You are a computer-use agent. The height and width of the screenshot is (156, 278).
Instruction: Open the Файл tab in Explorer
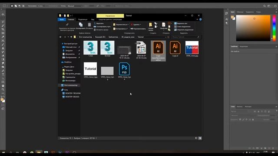(62, 19)
